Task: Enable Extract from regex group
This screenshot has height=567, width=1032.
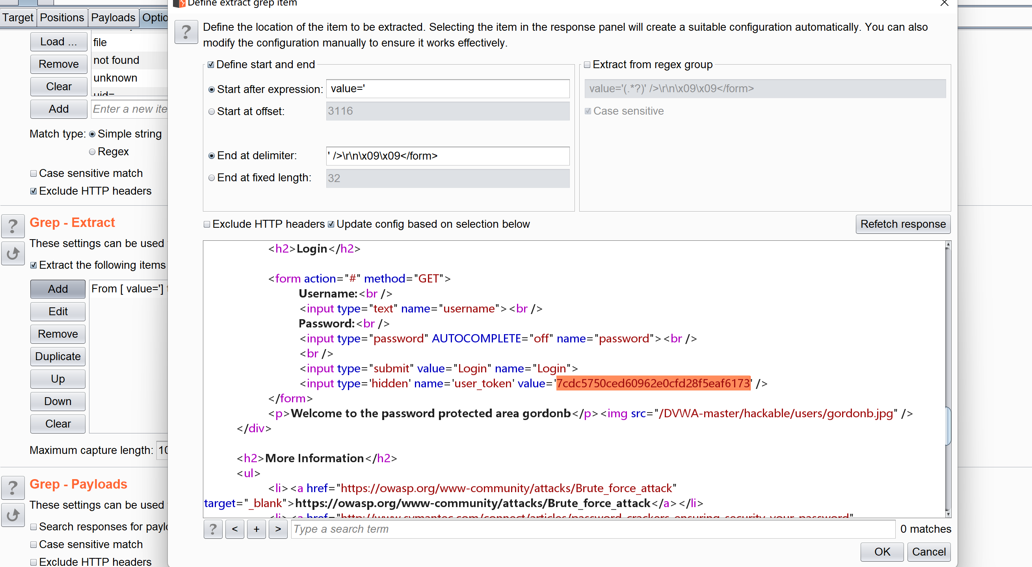Action: (587, 65)
